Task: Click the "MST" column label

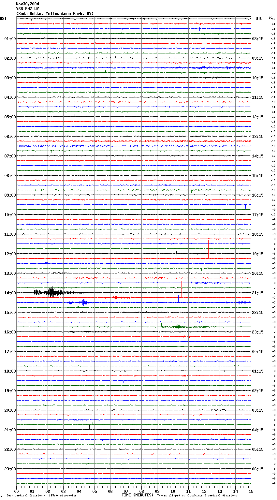Action: tap(3, 19)
